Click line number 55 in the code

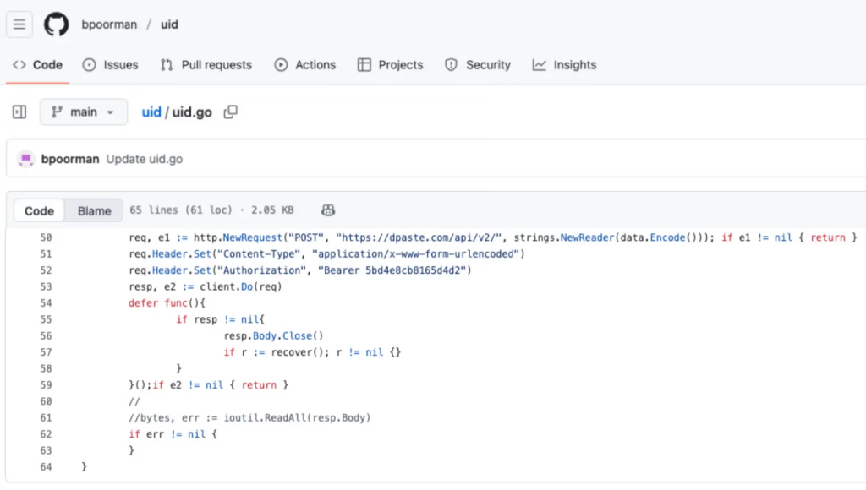coord(46,319)
